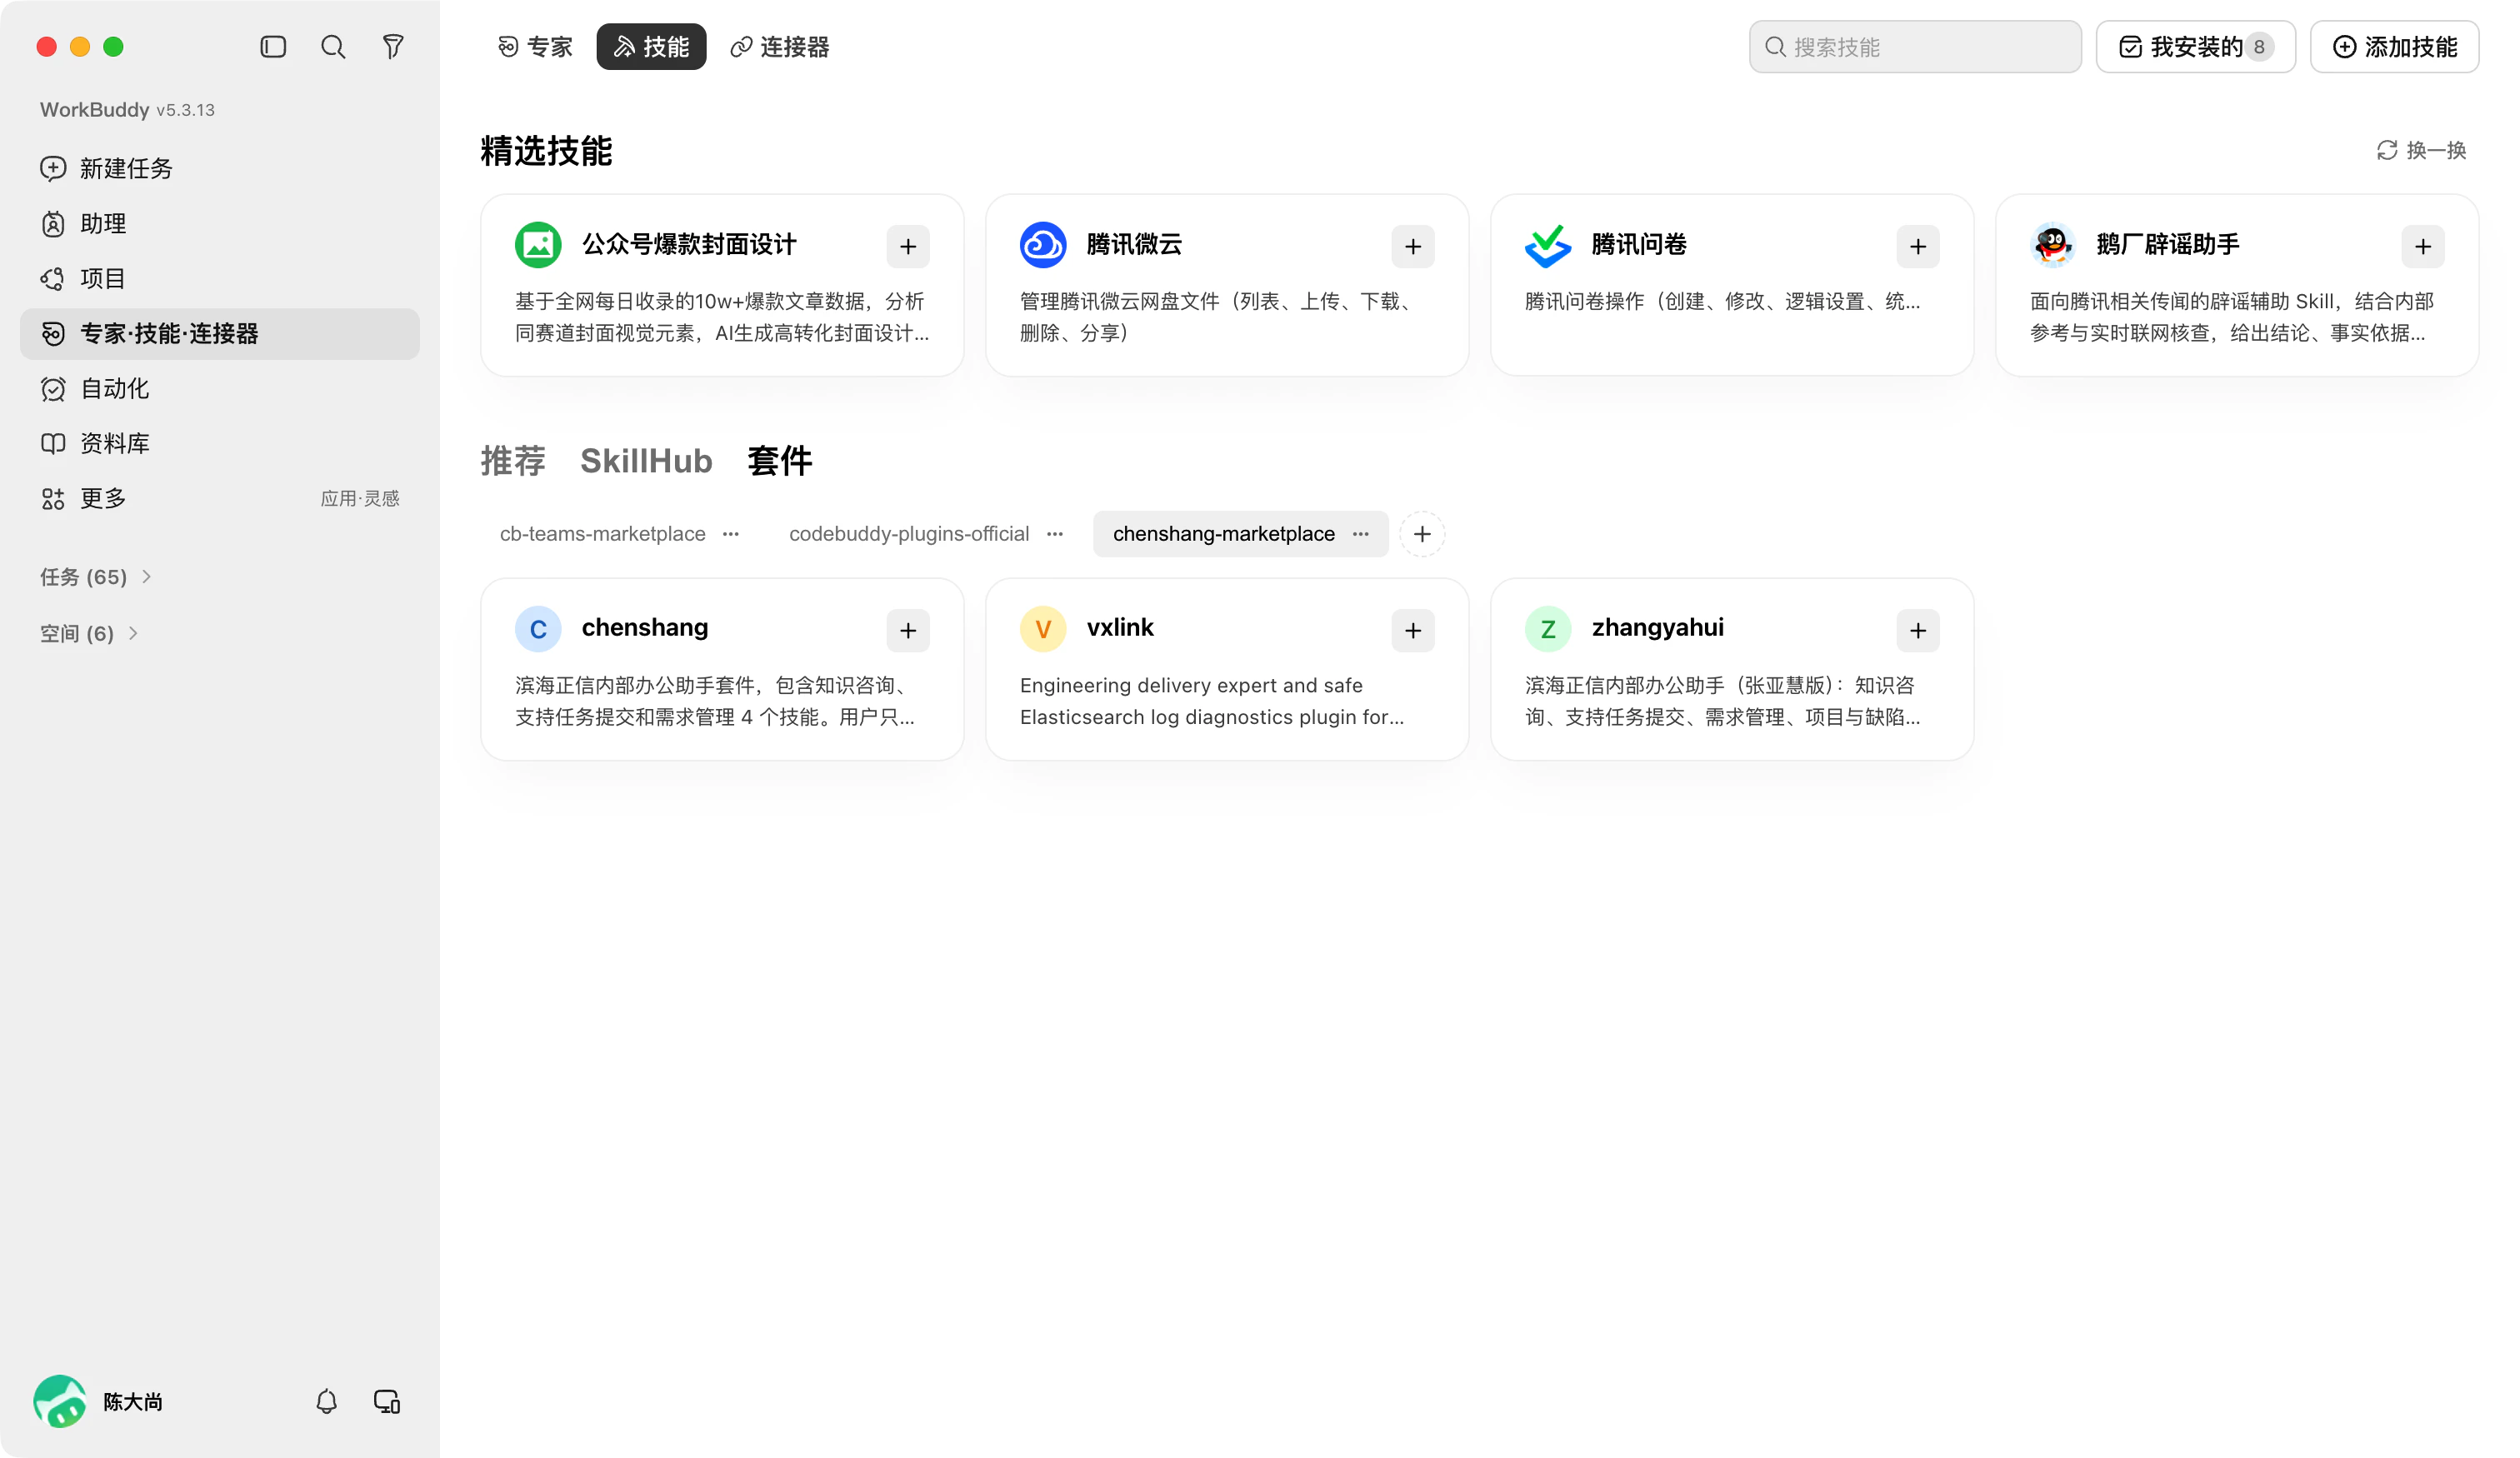Add 腾讯问卷 skill with plus
Viewport: 2520px width, 1458px height.
[1918, 246]
